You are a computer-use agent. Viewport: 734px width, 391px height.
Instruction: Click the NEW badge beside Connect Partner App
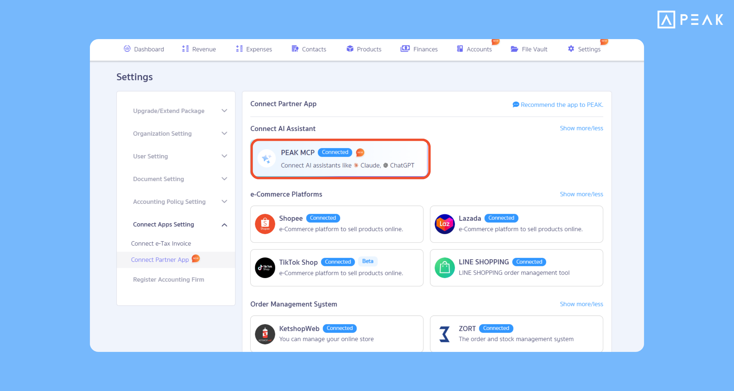[196, 258]
